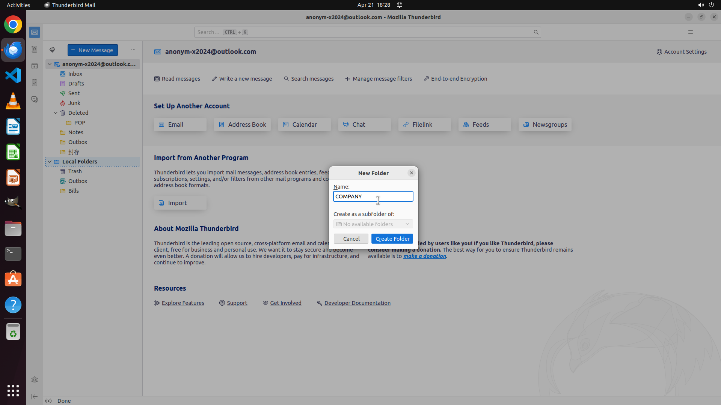Click the Get Messages cloud icon

[x=52, y=50]
